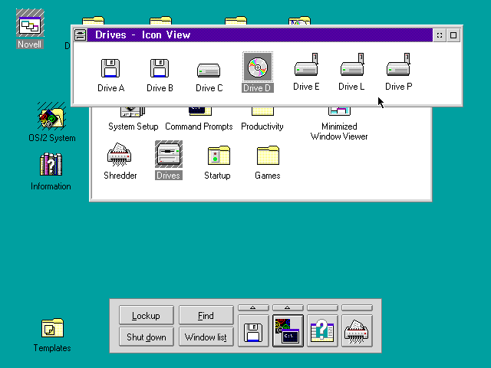
Task: Open the empty drawer above the LaunchPad shredder
Action: [x=357, y=308]
